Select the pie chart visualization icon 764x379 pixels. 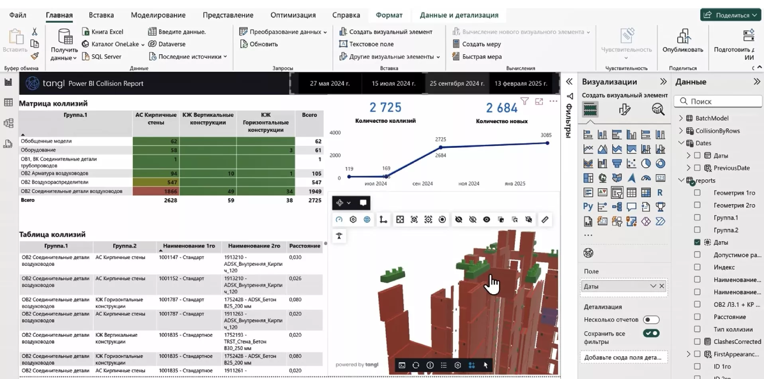click(646, 163)
